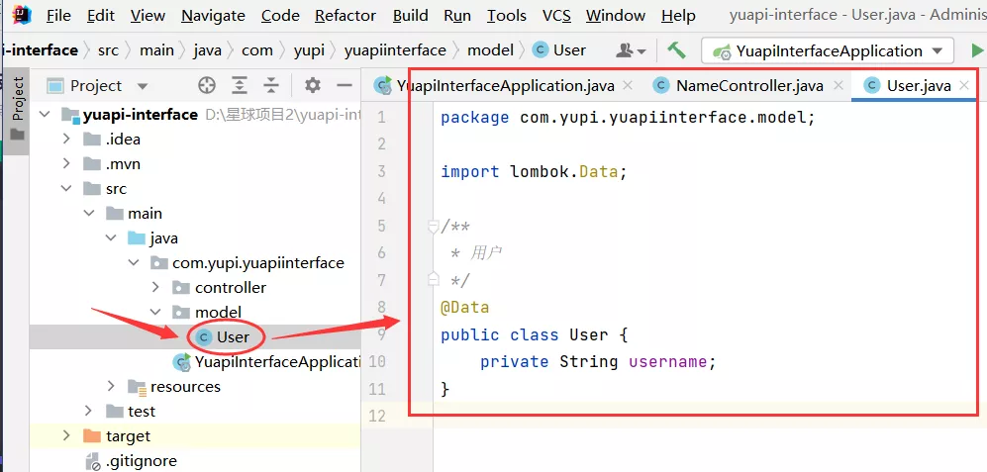Open the Run menu
Screen dimensions: 987x472
click(x=457, y=15)
